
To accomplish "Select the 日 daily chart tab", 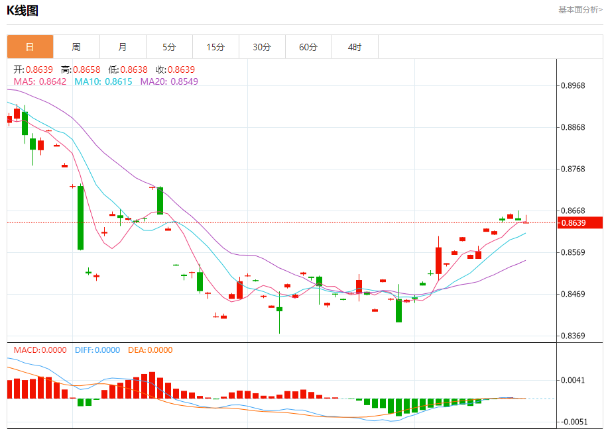I will click(30, 47).
